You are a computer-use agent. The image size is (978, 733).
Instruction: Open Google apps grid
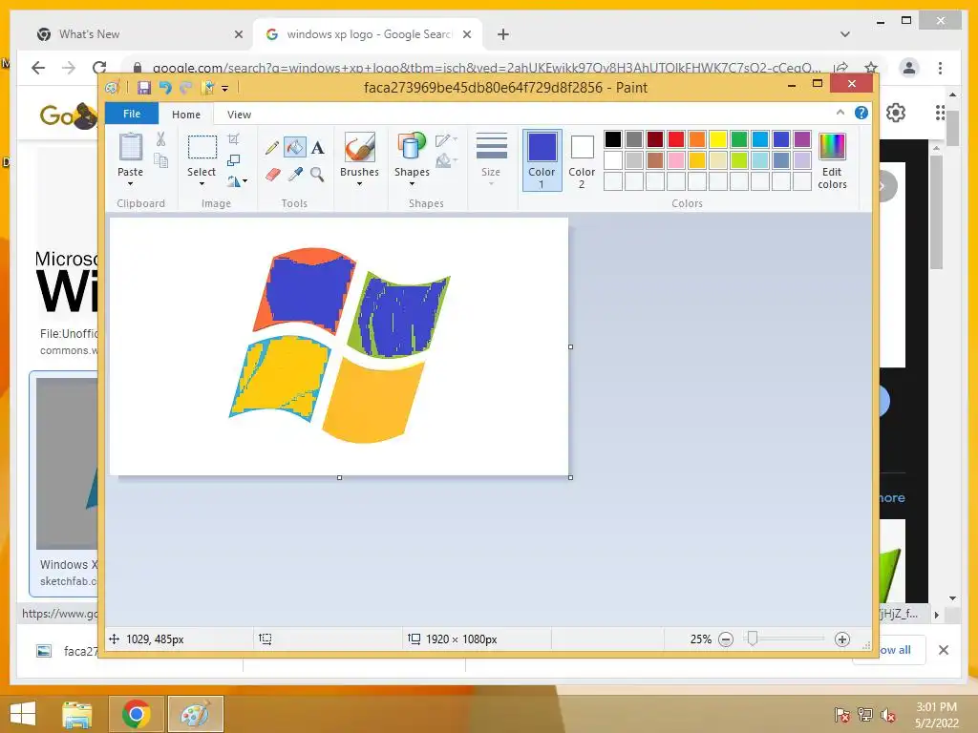click(940, 113)
